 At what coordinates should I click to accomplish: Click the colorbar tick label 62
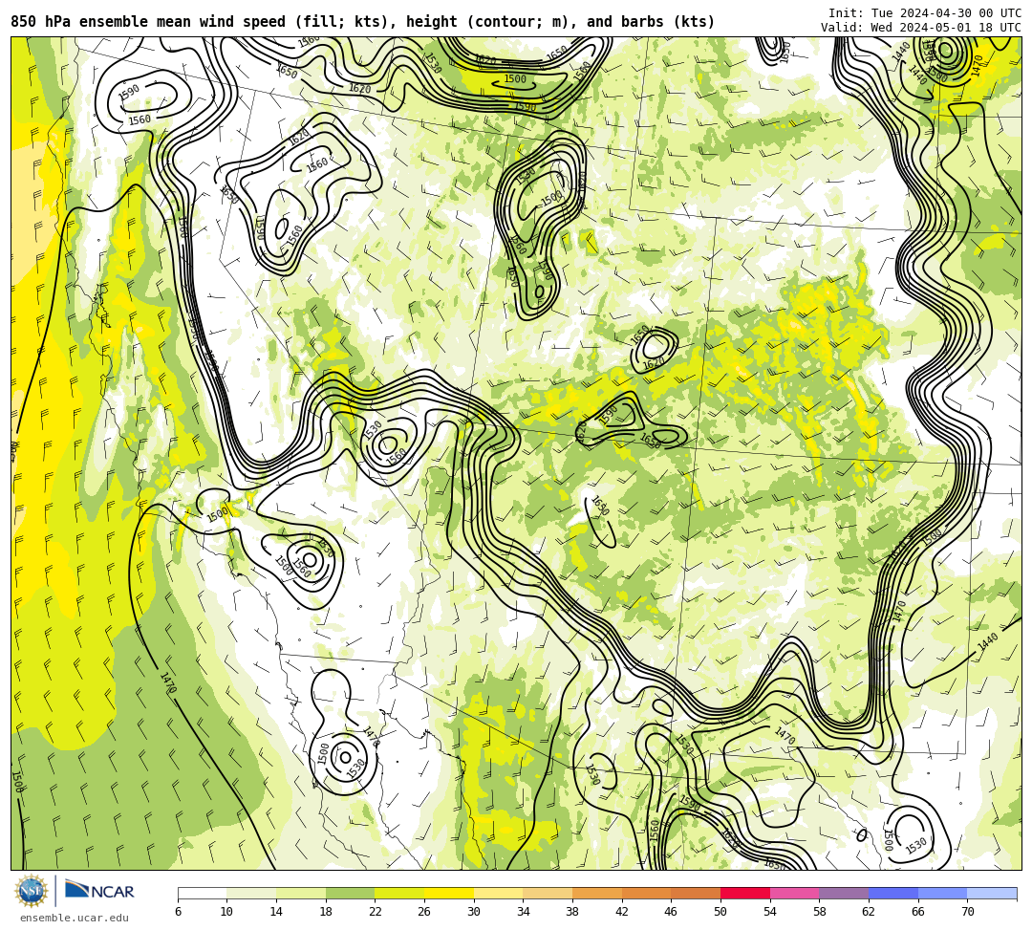click(869, 912)
